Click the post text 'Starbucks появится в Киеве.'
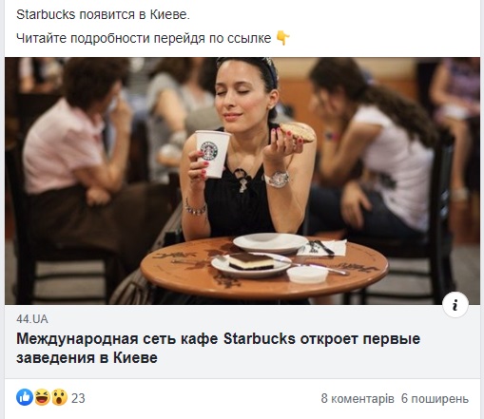484x419 pixels. (103, 14)
